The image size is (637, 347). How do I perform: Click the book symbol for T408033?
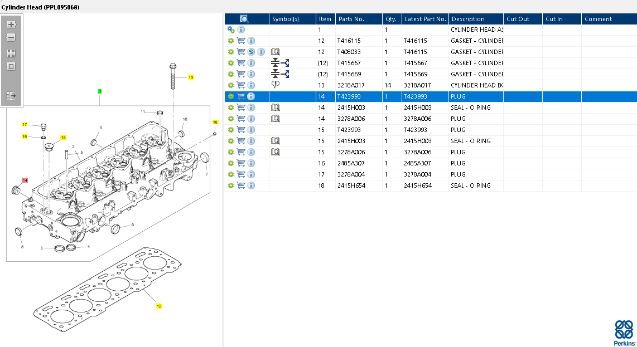click(275, 52)
